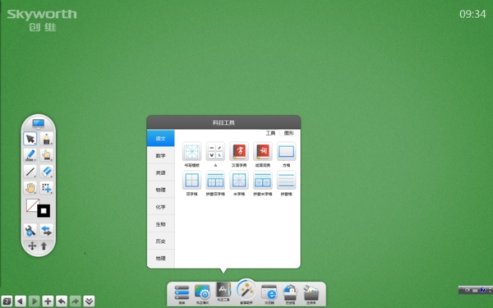
Task: Add a new page with plus button
Action: [48, 301]
